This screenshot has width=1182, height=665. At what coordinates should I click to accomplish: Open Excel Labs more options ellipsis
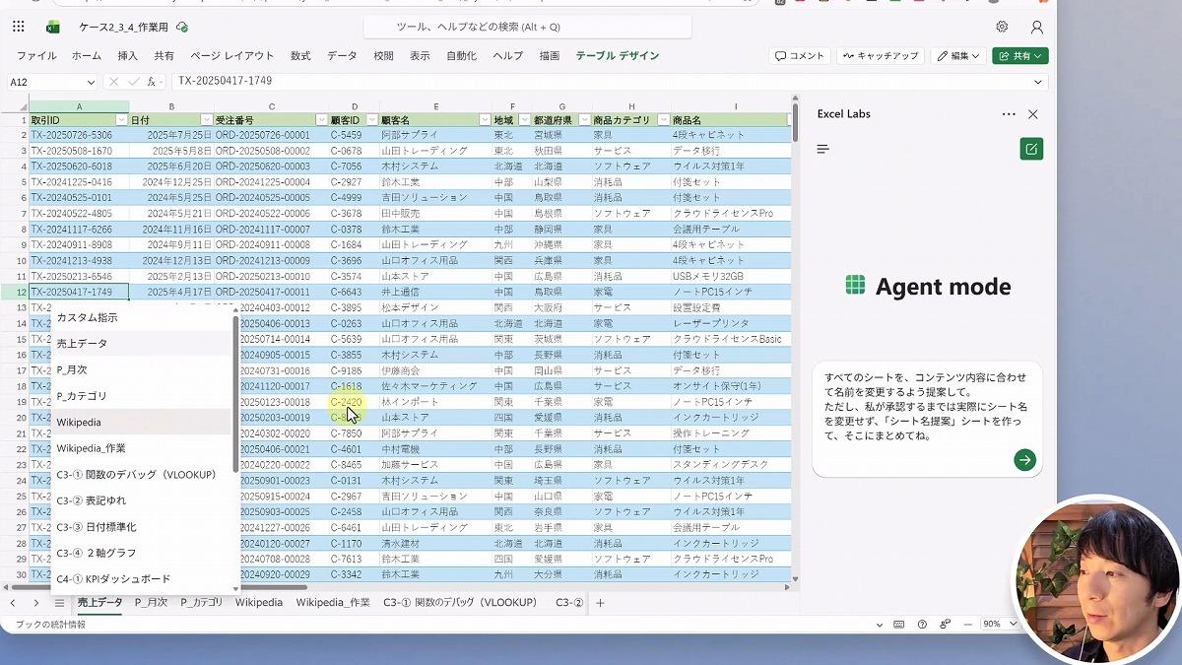point(1008,114)
